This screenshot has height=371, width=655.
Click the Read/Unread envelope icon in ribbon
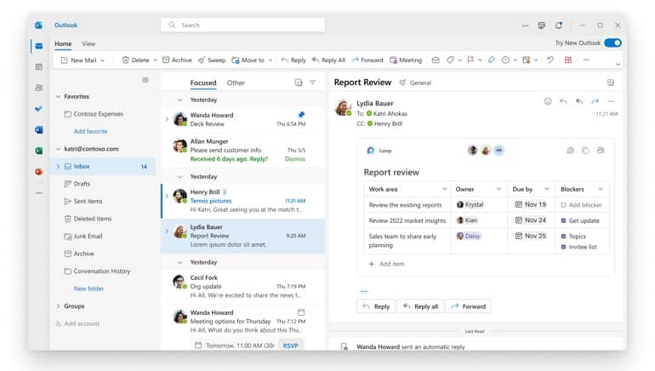tap(436, 60)
